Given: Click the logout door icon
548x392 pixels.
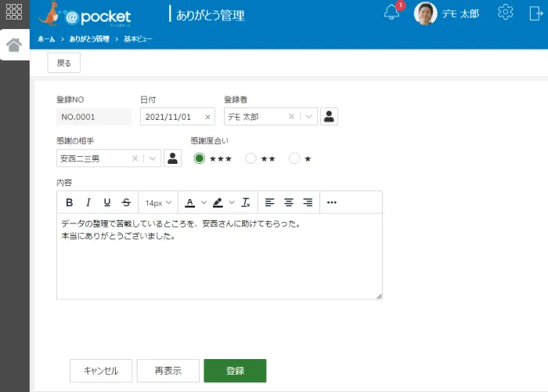Looking at the screenshot, I should pos(535,13).
